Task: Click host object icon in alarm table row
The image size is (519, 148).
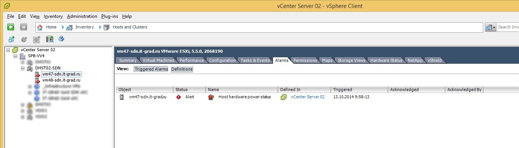Action: click(122, 97)
